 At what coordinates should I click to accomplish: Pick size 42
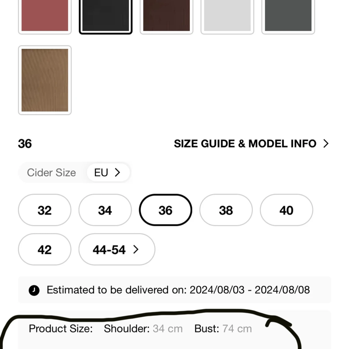[x=45, y=250]
